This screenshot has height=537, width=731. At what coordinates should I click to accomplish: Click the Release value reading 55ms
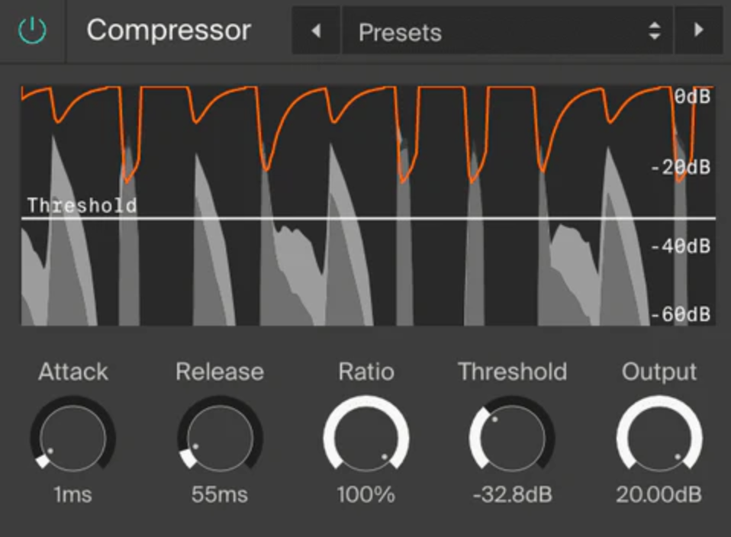click(219, 494)
